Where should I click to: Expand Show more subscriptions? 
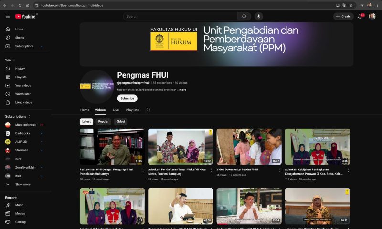(x=22, y=184)
